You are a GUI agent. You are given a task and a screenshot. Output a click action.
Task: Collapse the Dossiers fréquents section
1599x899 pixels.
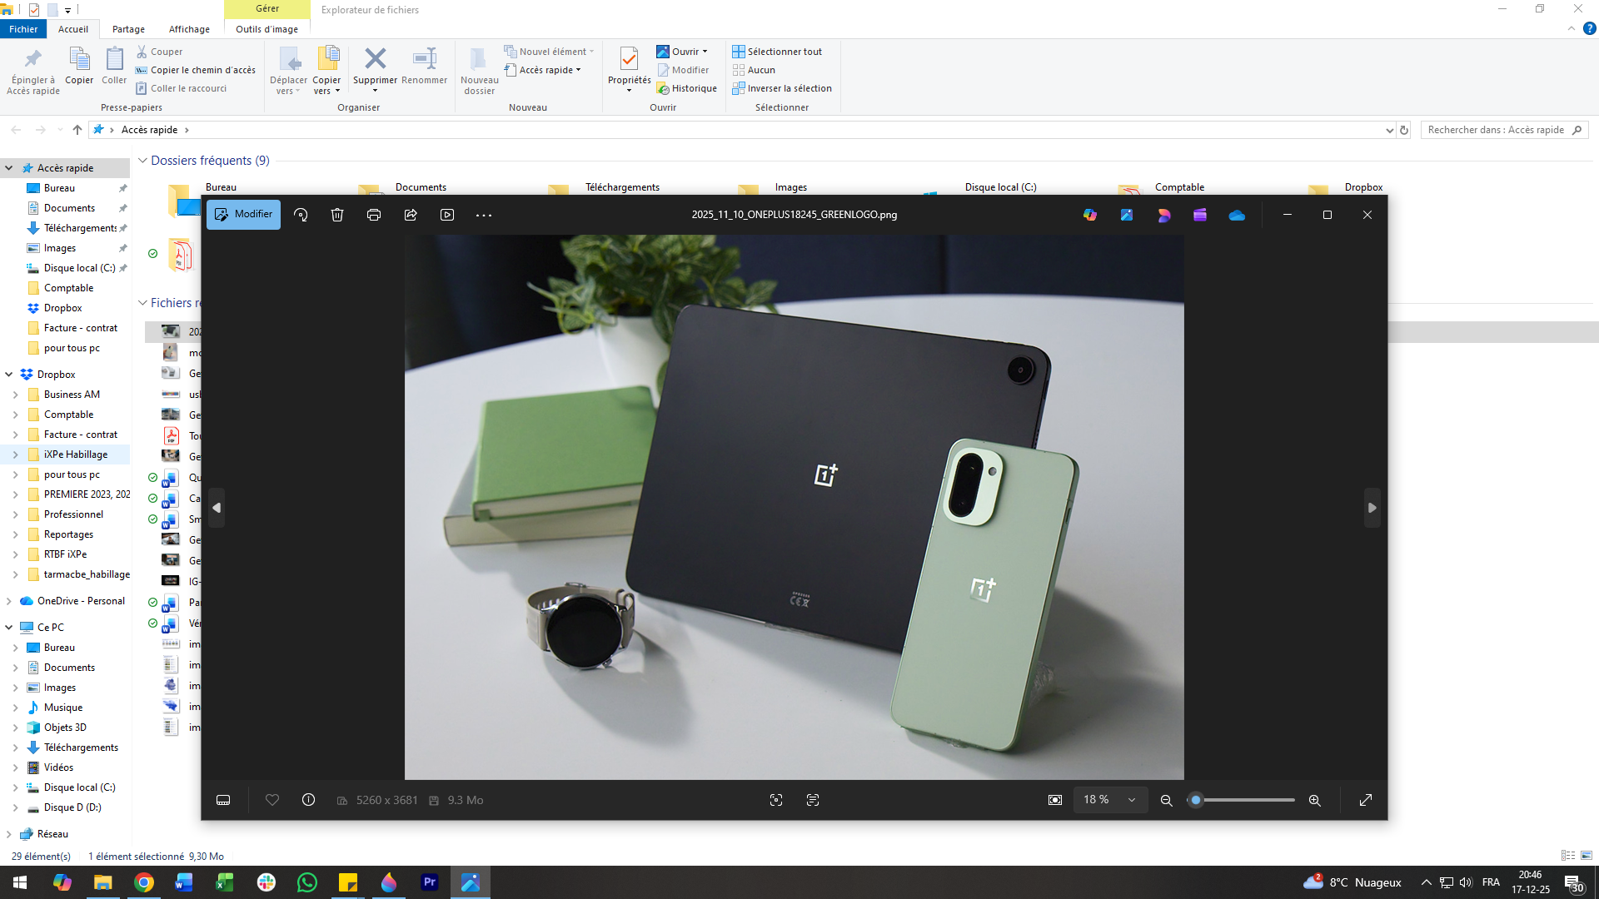coord(142,161)
